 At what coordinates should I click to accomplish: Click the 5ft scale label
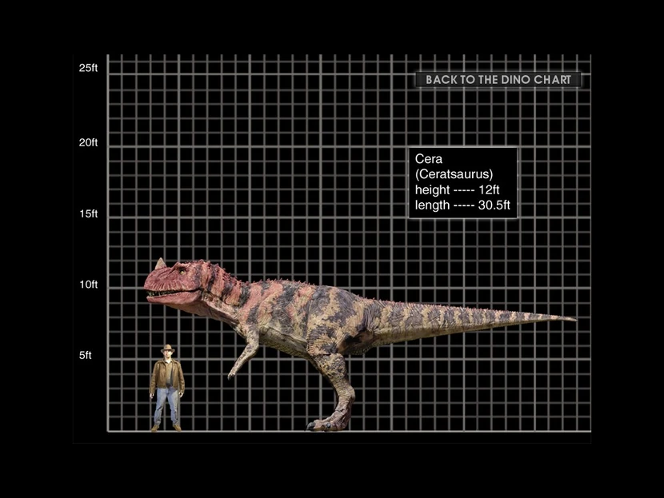86,356
